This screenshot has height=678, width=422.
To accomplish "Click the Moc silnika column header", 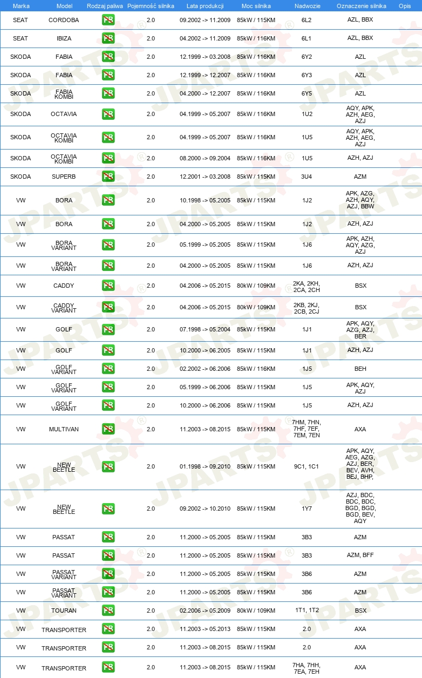I will click(x=256, y=5).
